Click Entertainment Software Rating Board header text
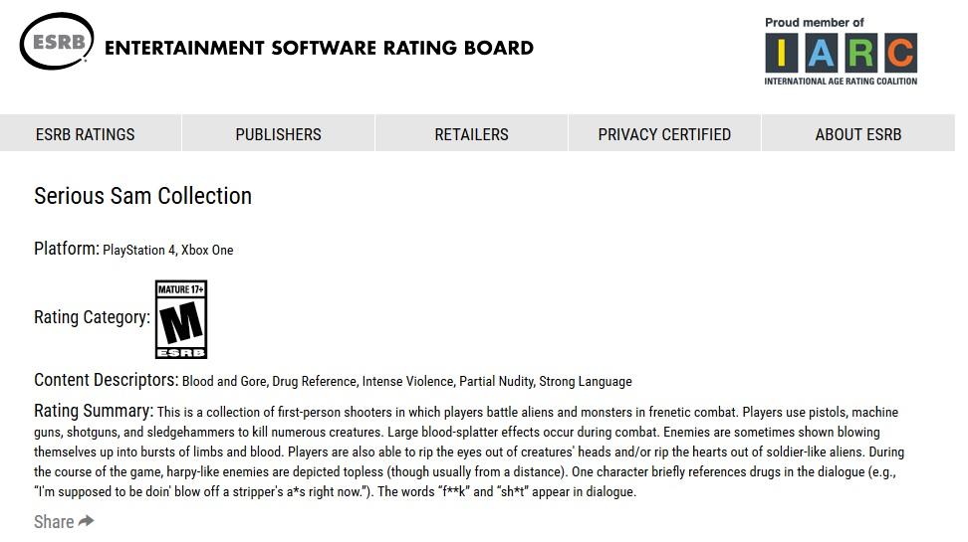Image resolution: width=968 pixels, height=542 pixels. (319, 48)
